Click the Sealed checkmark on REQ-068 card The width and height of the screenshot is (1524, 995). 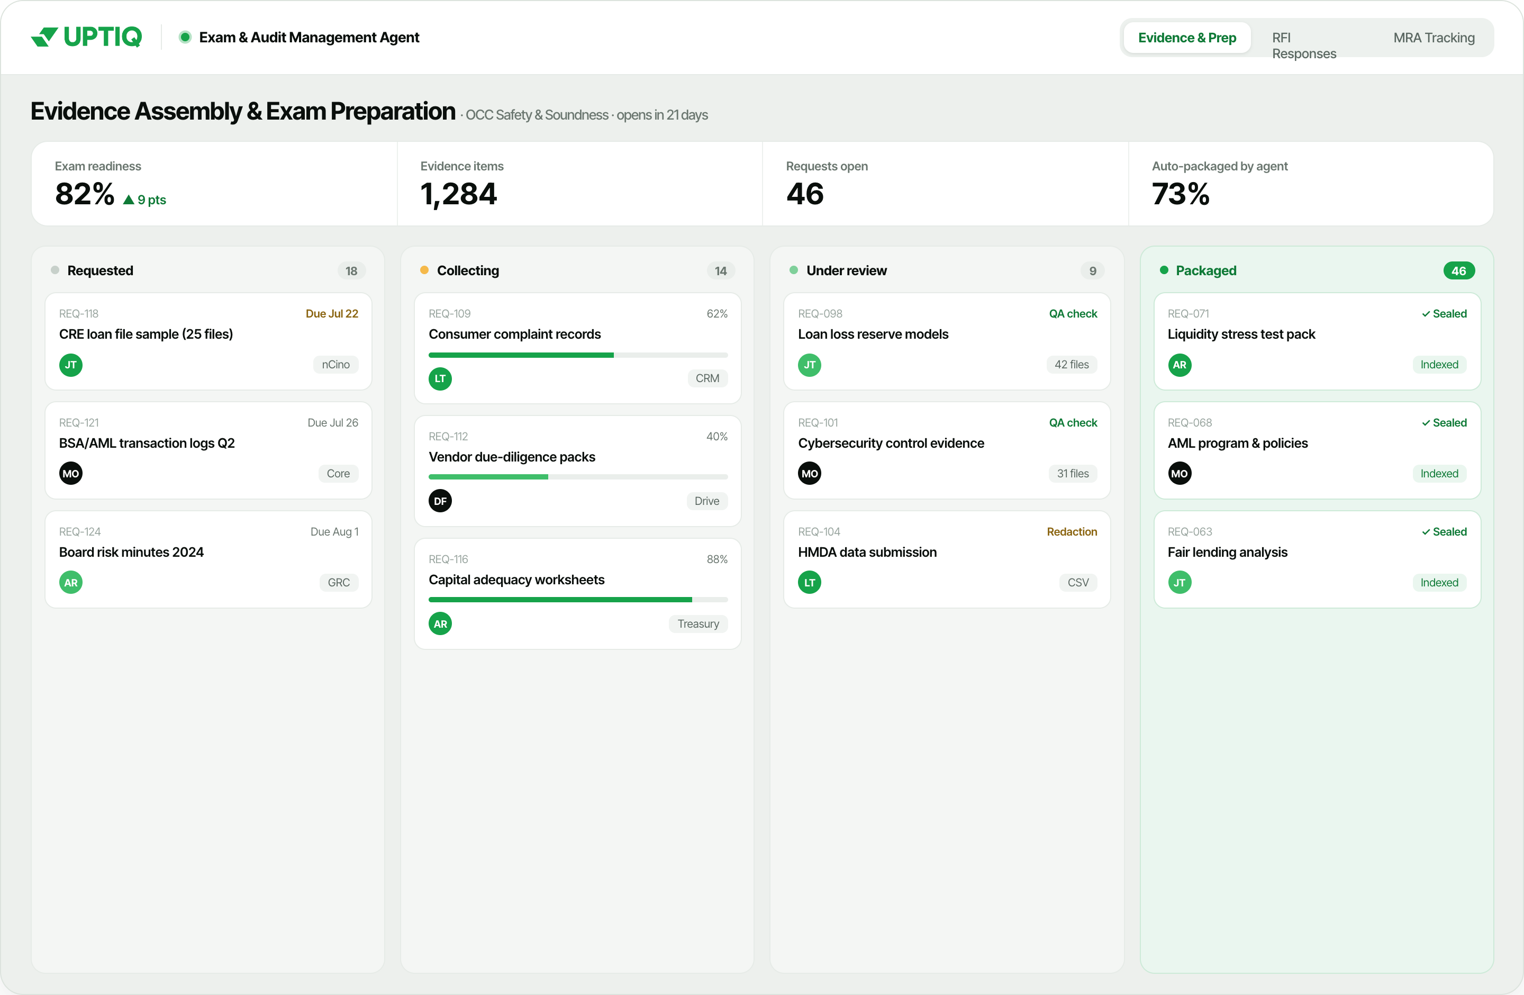pos(1426,423)
